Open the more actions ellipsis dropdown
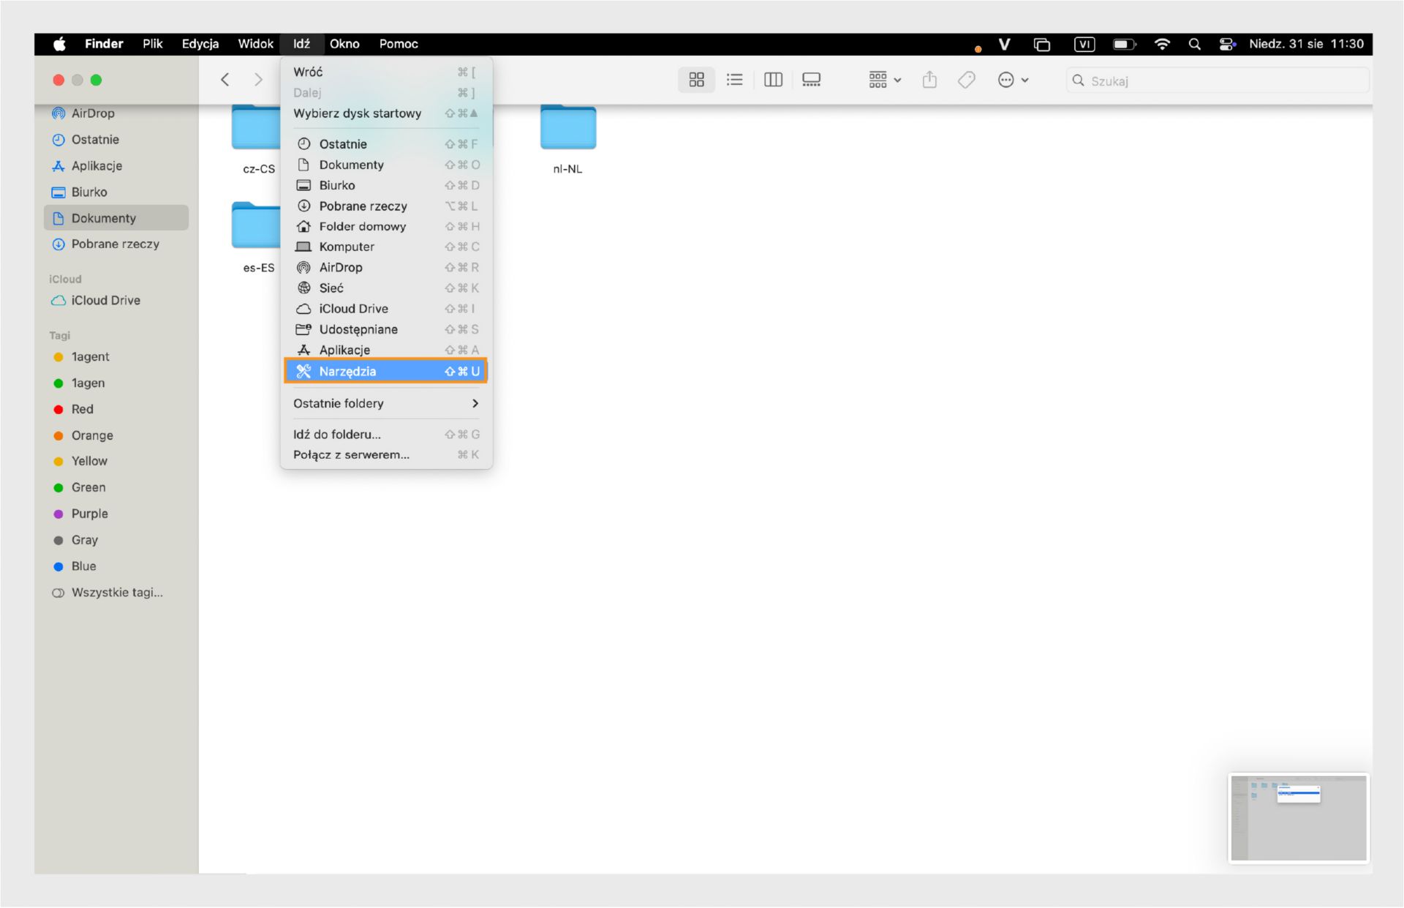 (x=1013, y=80)
